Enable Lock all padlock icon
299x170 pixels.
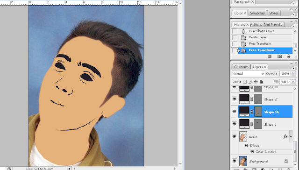pyautogui.click(x=261, y=82)
